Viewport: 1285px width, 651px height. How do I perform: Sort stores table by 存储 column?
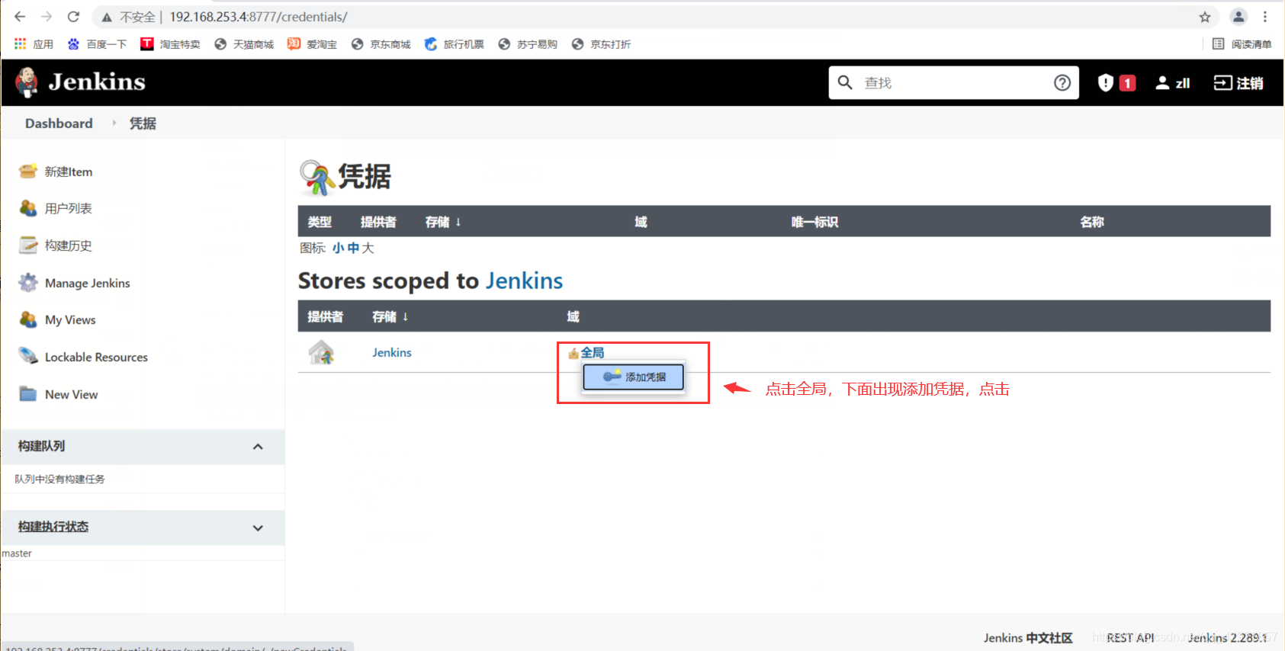390,316
